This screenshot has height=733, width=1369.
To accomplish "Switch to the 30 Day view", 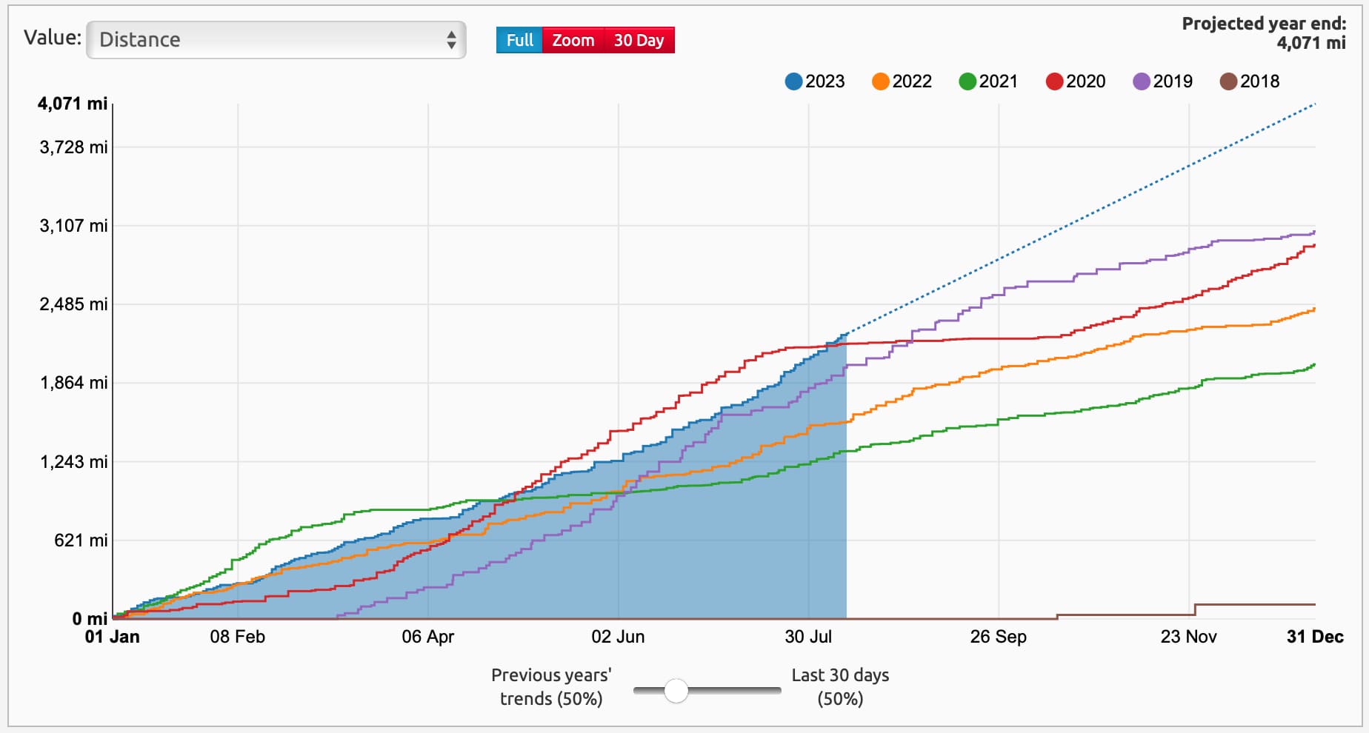I will pos(639,40).
